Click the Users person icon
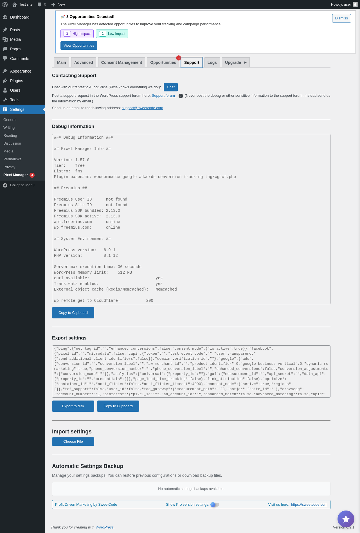Image resolution: width=360 pixels, height=533 pixels. click(x=5, y=90)
